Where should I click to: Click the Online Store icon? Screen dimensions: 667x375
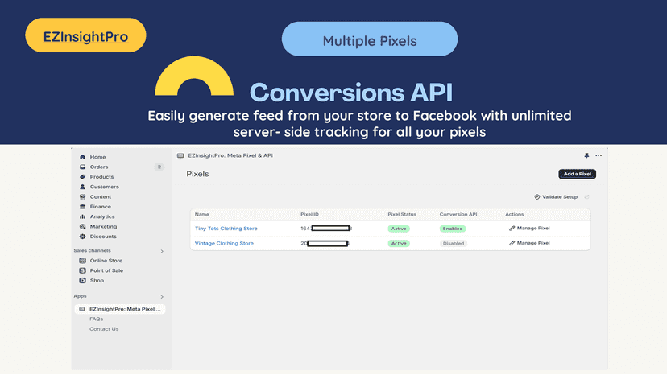(82, 261)
